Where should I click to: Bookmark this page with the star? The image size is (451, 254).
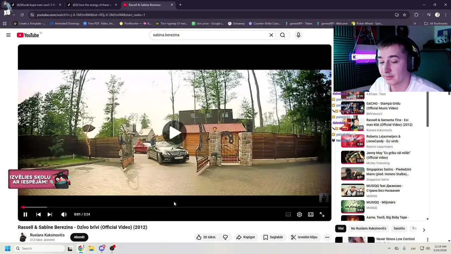point(404,15)
